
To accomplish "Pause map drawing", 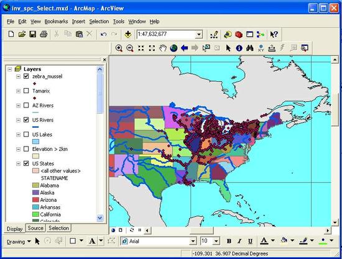I will (x=139, y=230).
